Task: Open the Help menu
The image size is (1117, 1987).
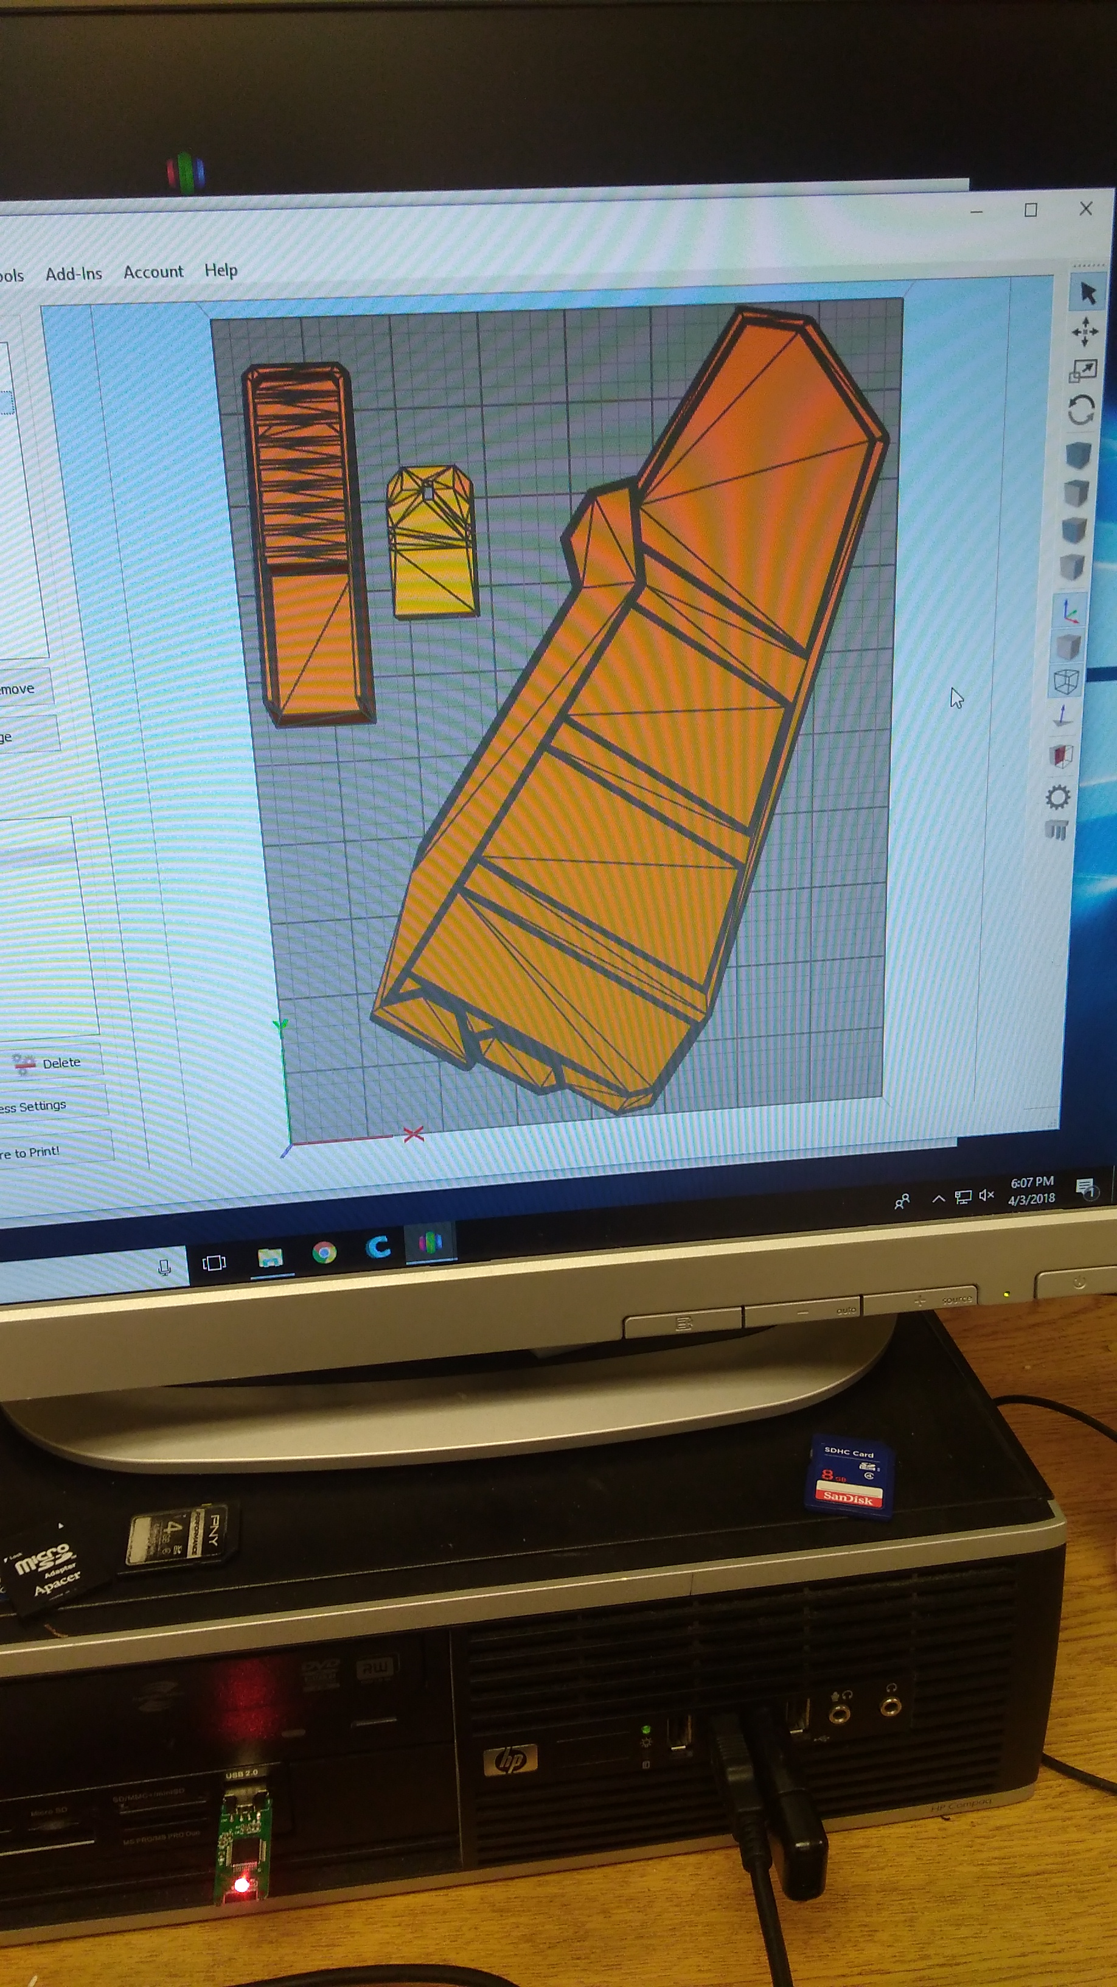Action: click(x=220, y=270)
